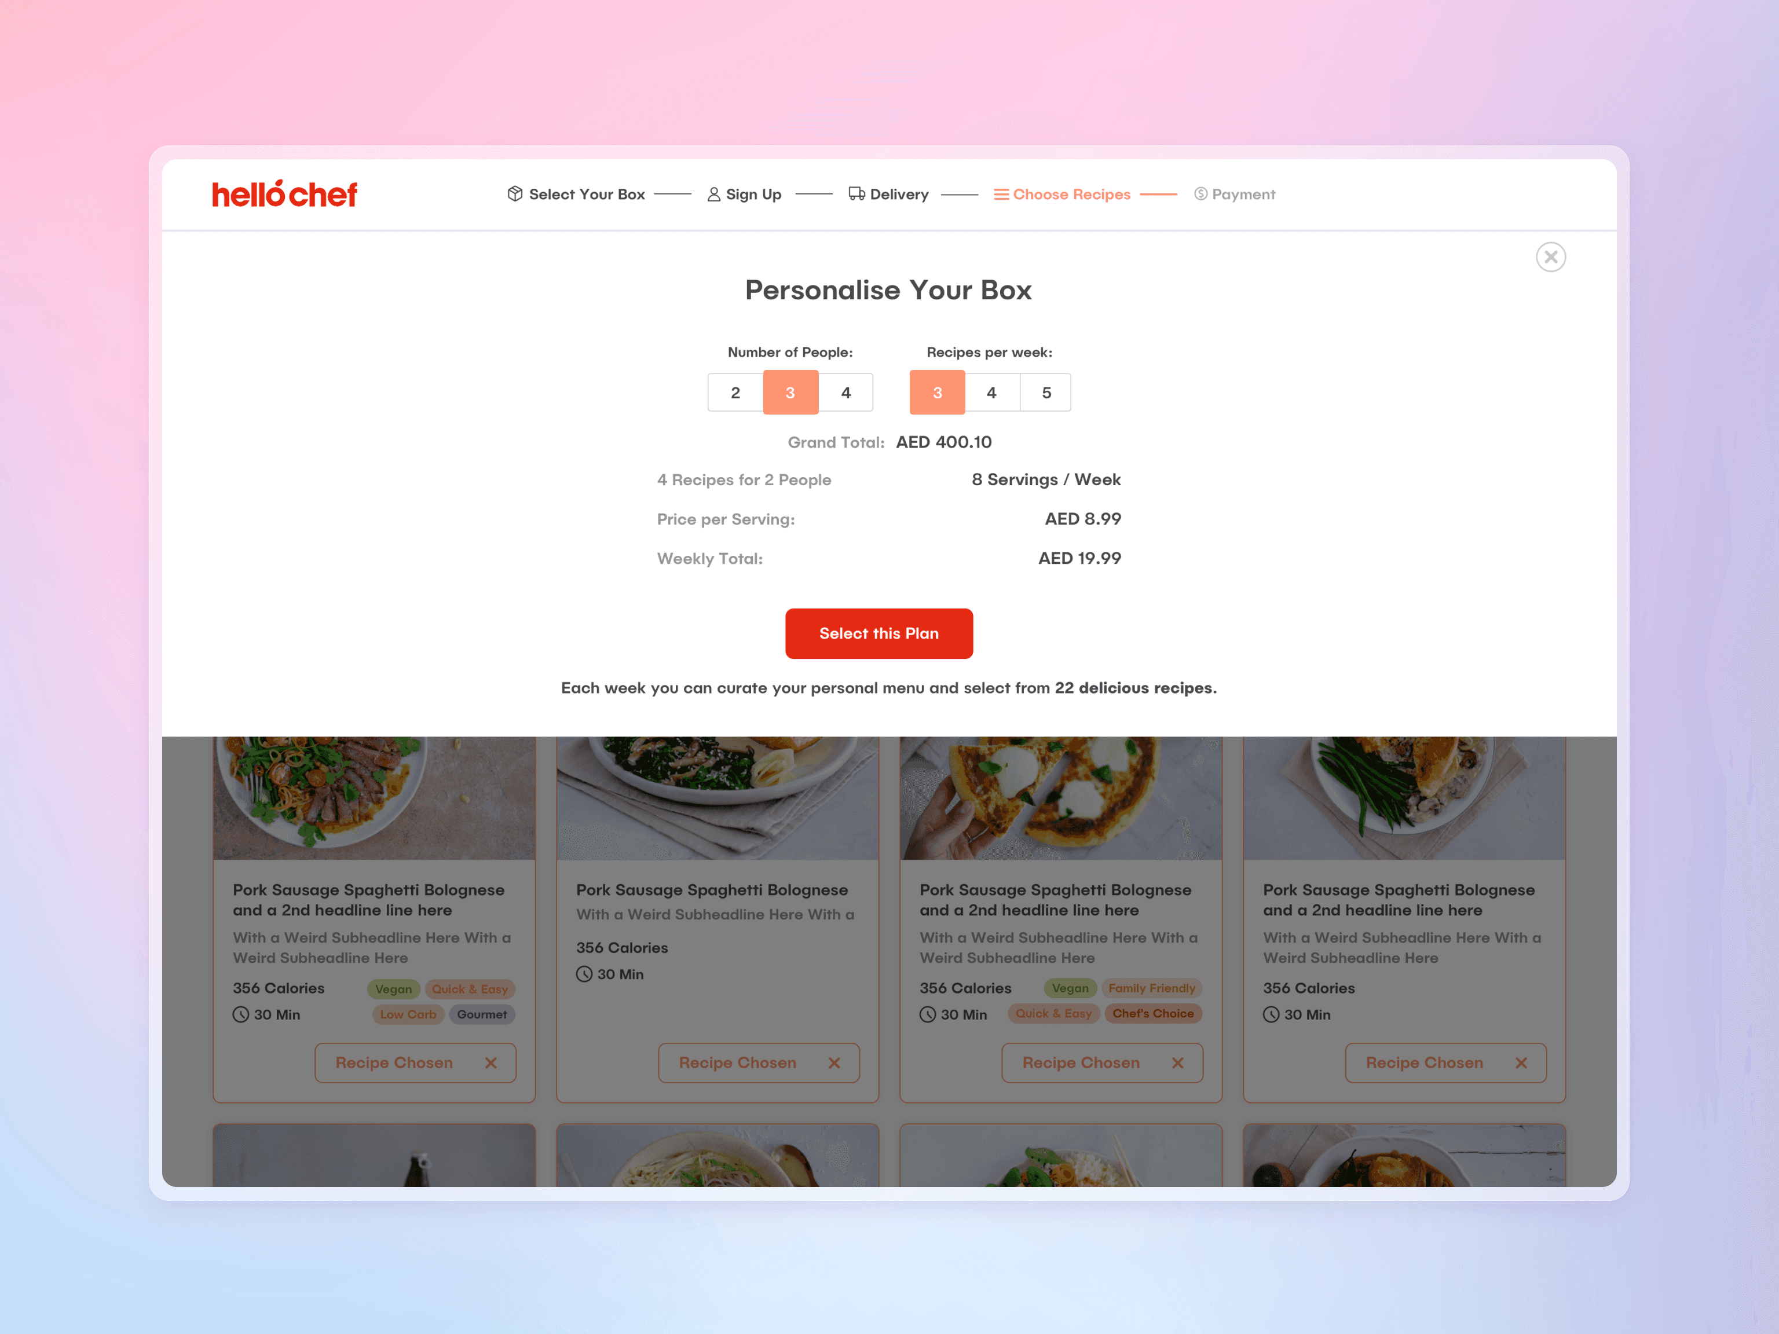Close the Personalise Your Box dialog

click(1551, 257)
